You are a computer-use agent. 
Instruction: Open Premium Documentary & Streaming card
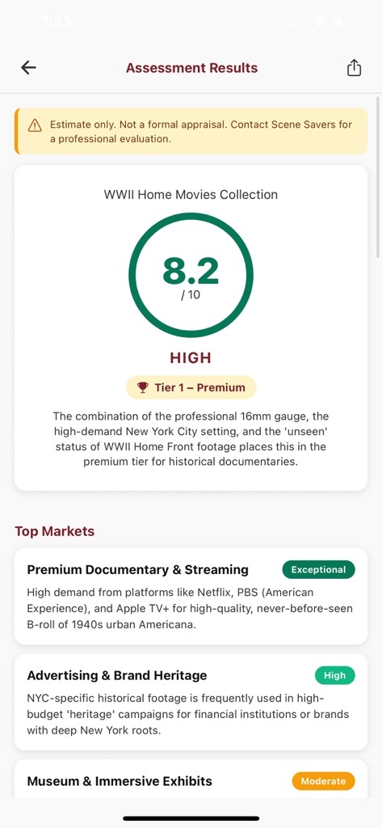191,596
